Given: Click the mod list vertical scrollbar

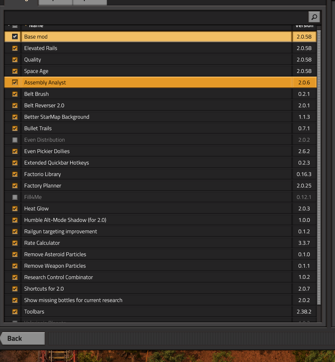Looking at the screenshot, I should click(319, 168).
